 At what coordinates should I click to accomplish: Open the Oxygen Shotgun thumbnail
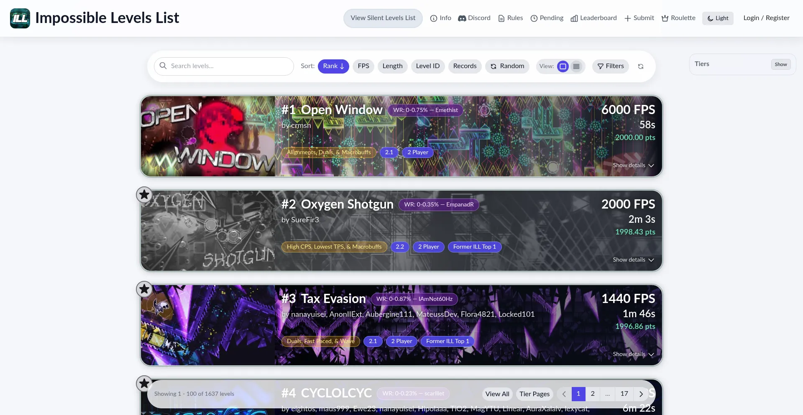(x=208, y=231)
